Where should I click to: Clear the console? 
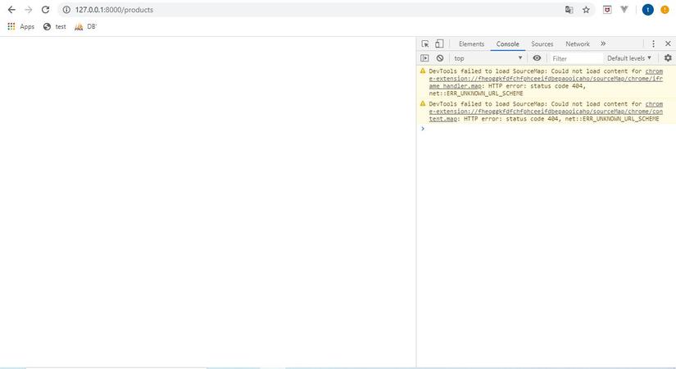click(440, 58)
